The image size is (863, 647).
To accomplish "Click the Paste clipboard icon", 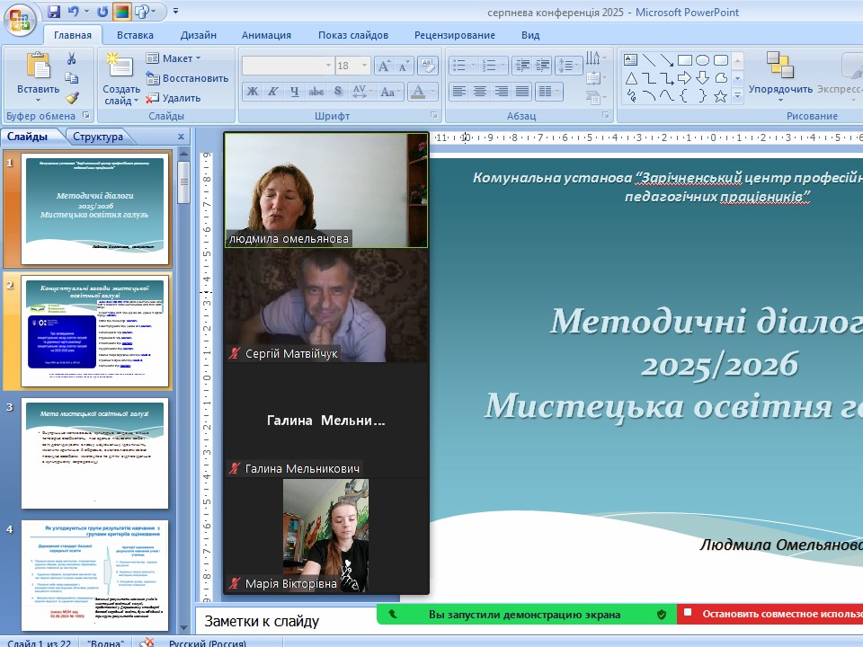I will click(x=39, y=66).
